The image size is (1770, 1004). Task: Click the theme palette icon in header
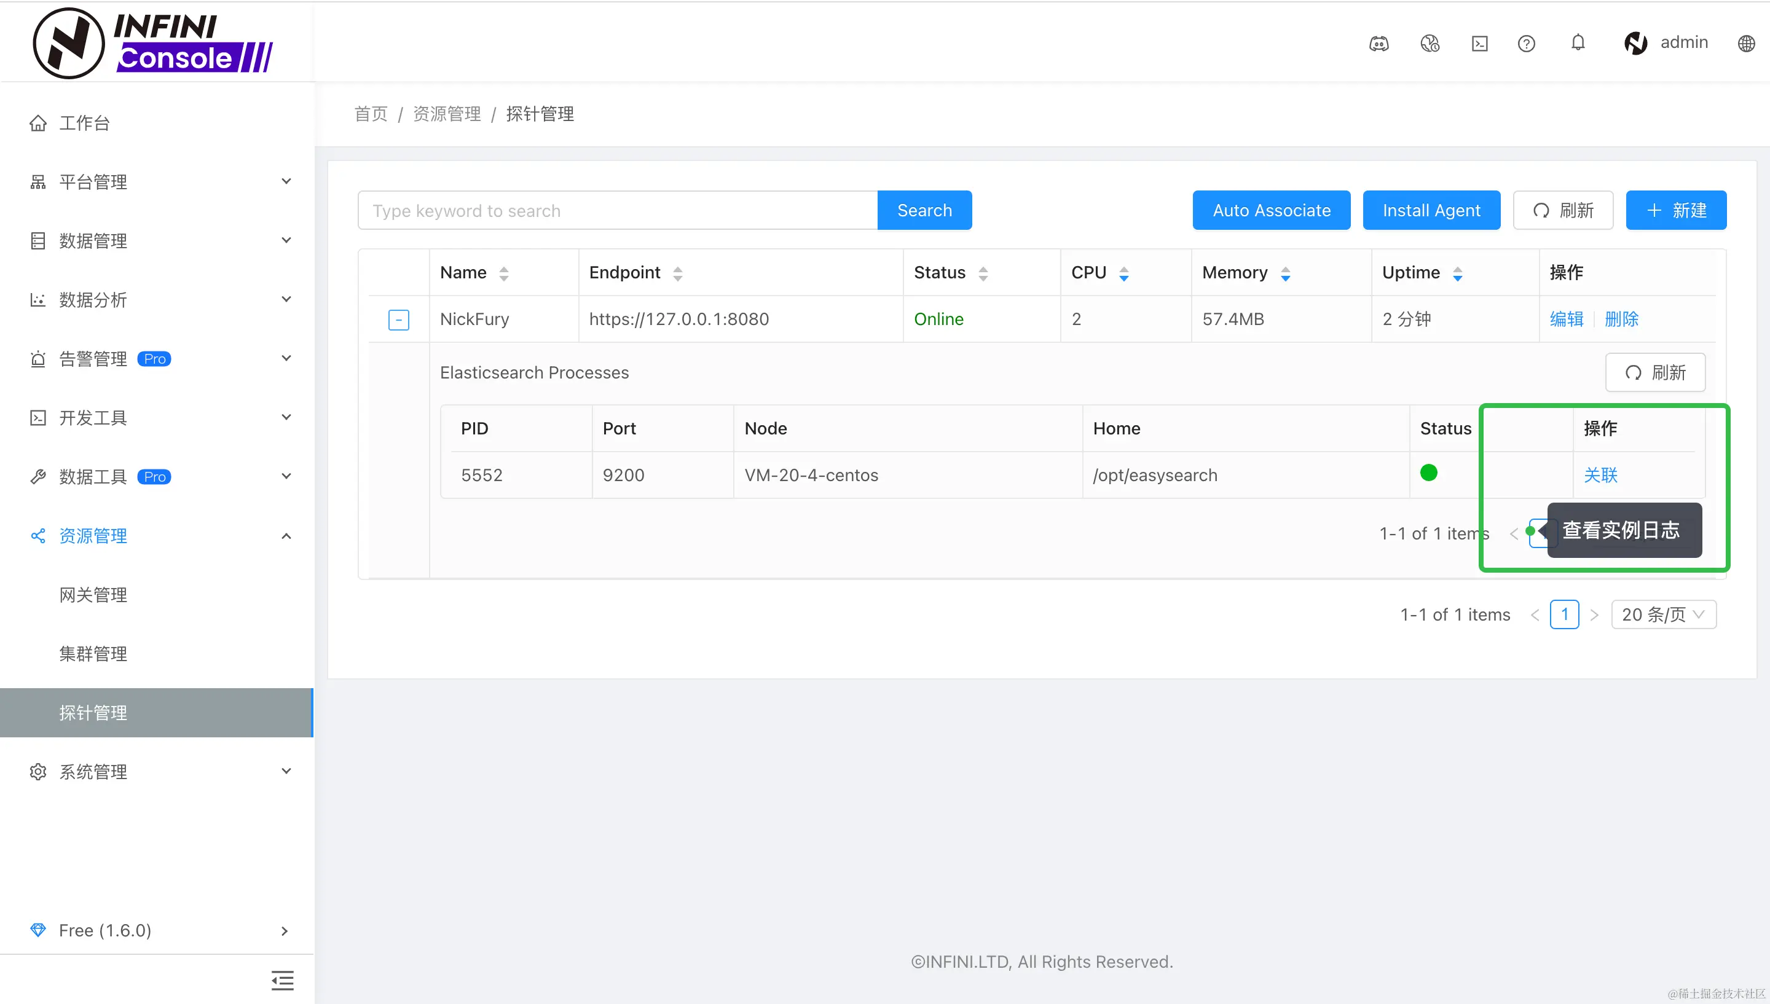1430,44
